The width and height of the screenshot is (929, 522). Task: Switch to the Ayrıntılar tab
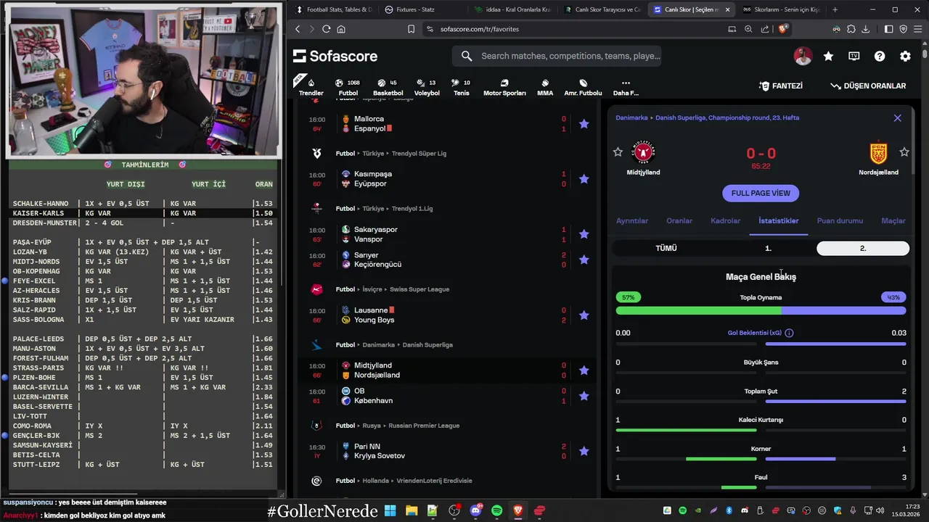[x=631, y=220]
